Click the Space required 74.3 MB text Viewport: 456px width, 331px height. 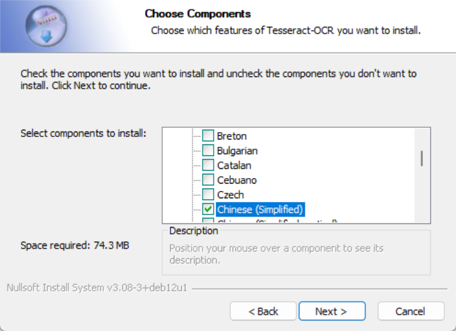click(x=75, y=245)
